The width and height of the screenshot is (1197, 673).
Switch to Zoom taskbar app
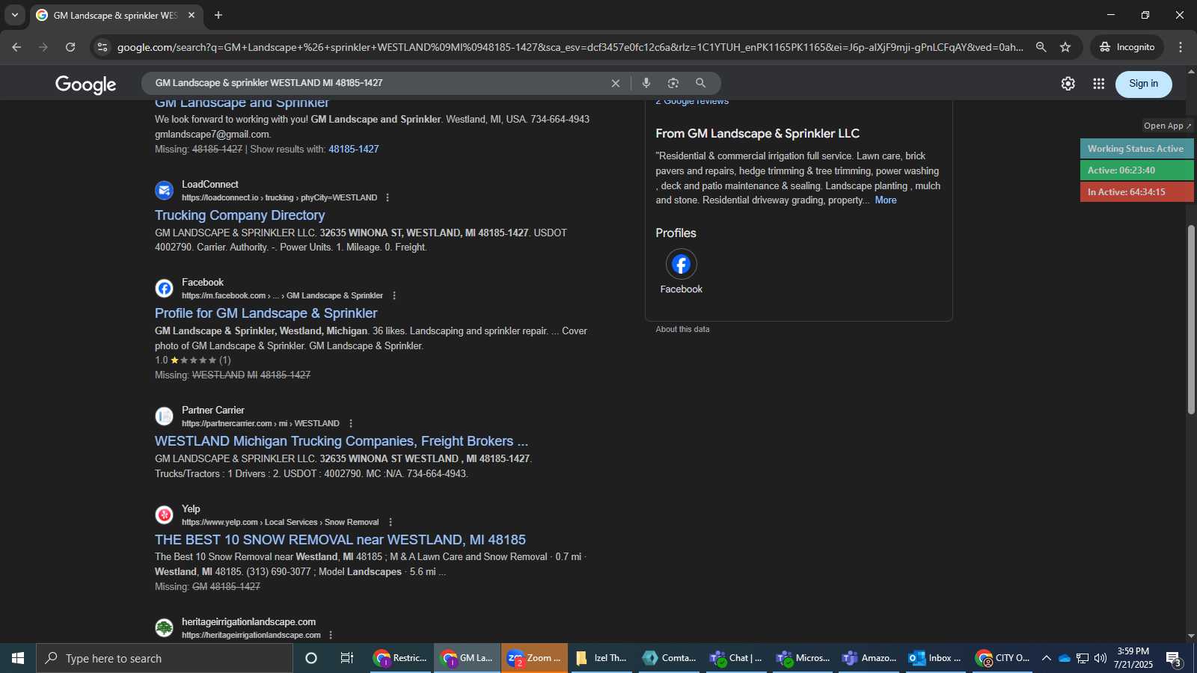(534, 658)
